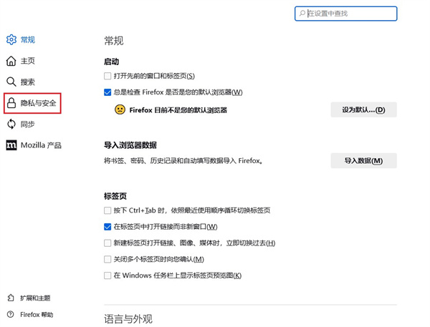Click the Search magnifier icon in sidebar

click(11, 82)
